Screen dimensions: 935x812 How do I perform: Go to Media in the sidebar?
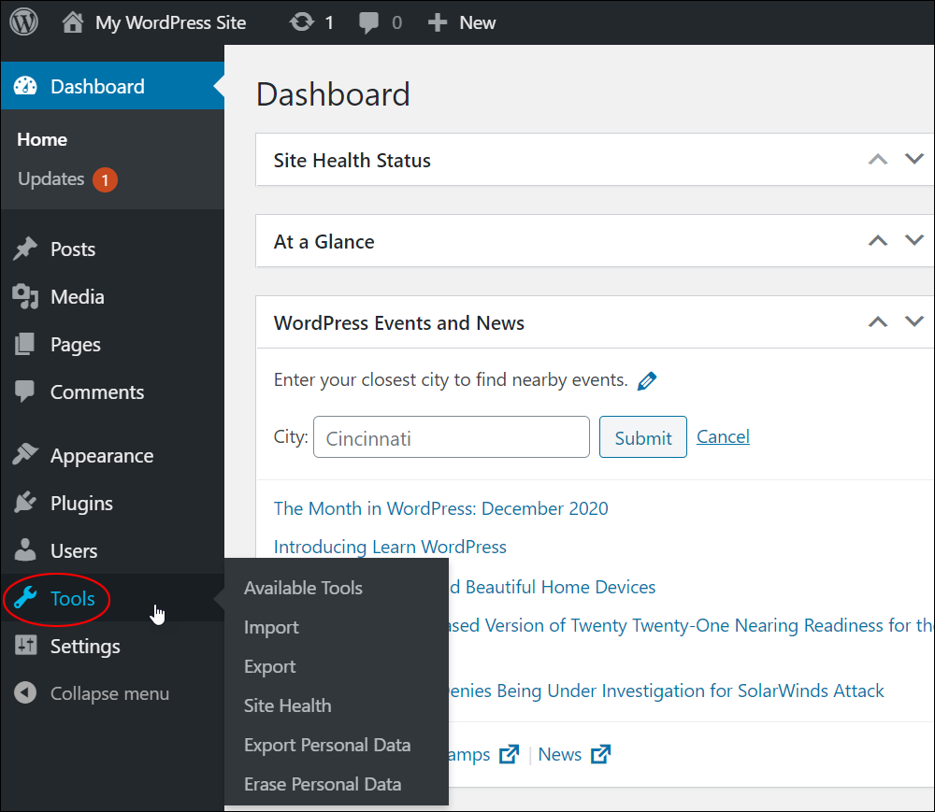pyautogui.click(x=78, y=297)
